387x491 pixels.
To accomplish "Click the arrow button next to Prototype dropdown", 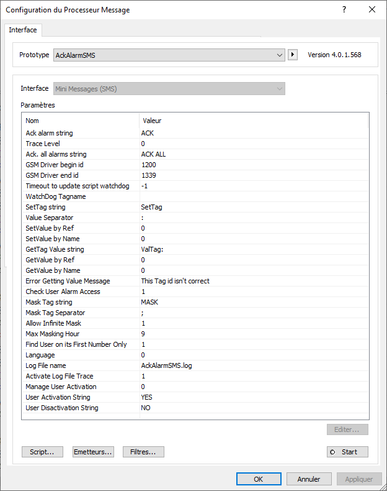I will [x=293, y=55].
